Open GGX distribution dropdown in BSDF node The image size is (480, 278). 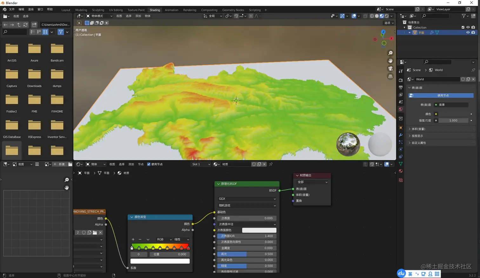[247, 199]
